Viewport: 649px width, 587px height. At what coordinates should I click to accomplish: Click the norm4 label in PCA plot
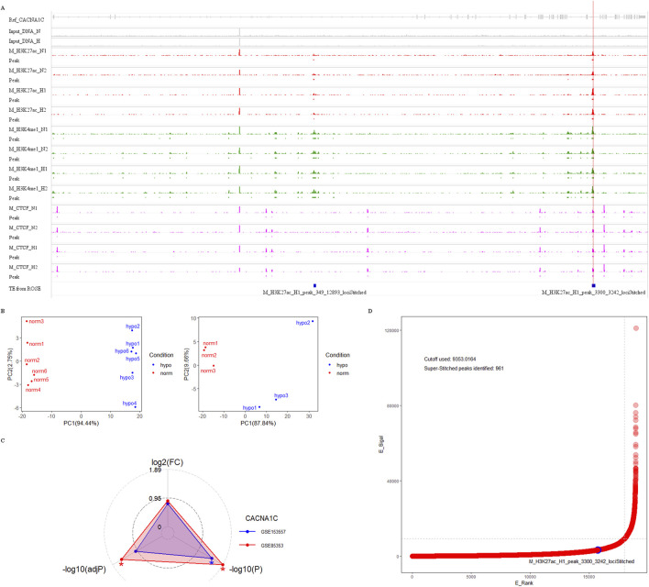click(33, 390)
